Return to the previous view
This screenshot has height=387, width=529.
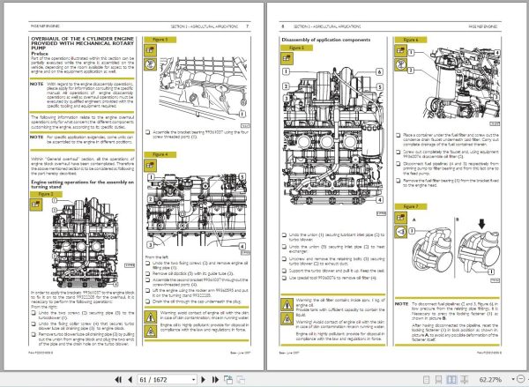click(228, 380)
